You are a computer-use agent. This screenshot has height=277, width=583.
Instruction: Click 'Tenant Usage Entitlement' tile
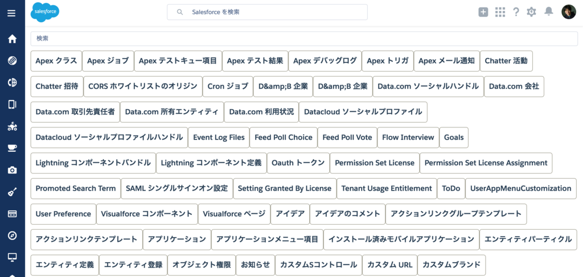coord(387,188)
